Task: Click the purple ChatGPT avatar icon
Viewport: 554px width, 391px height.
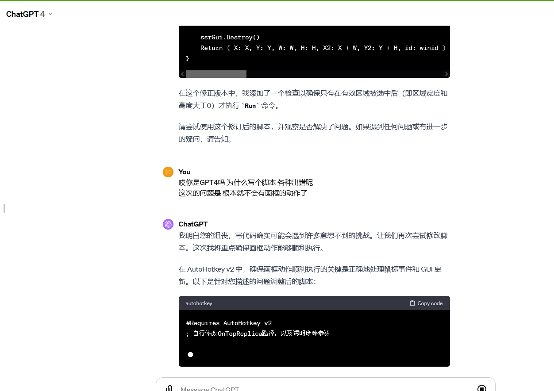Action: (168, 224)
